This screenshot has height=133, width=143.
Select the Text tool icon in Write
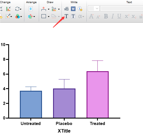pyautogui.click(x=66, y=16)
